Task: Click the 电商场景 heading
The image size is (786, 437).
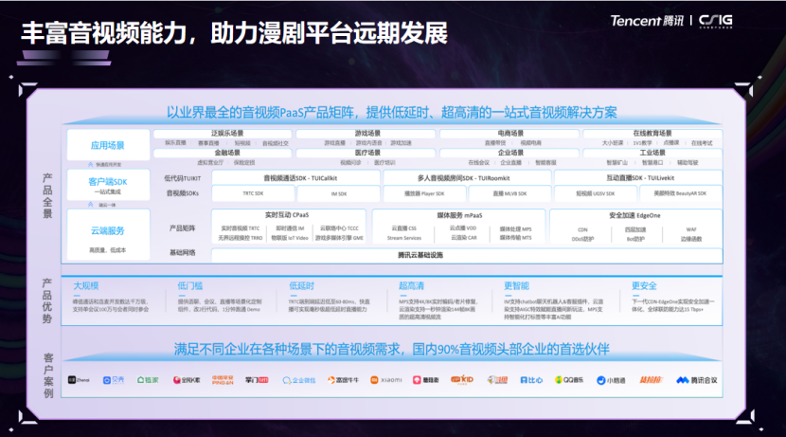Action: [x=510, y=134]
